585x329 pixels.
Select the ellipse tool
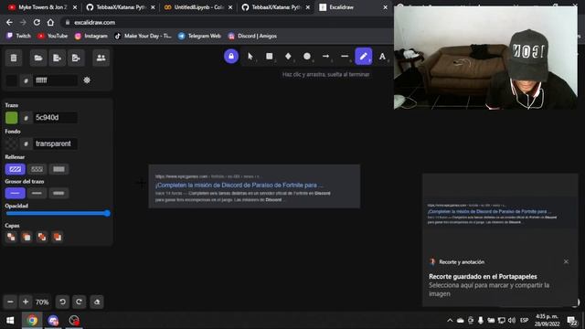pyautogui.click(x=307, y=57)
